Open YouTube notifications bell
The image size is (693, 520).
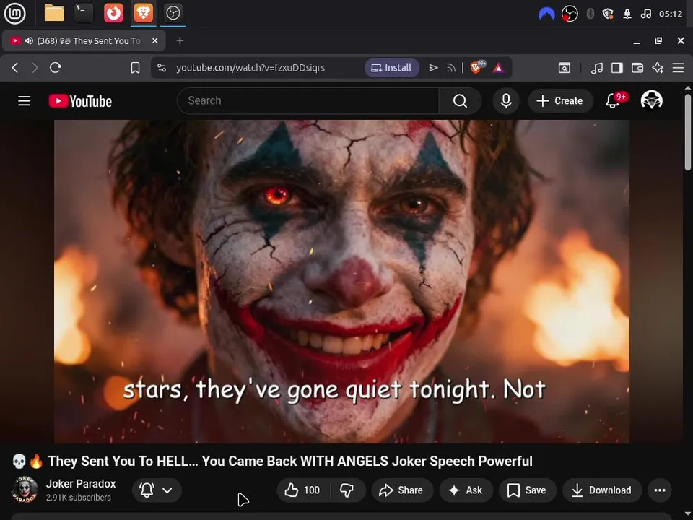(613, 101)
